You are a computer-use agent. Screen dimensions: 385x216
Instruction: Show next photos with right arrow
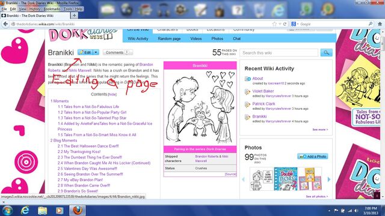click(x=329, y=179)
